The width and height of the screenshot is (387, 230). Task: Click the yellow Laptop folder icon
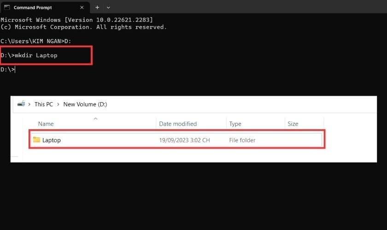36,140
